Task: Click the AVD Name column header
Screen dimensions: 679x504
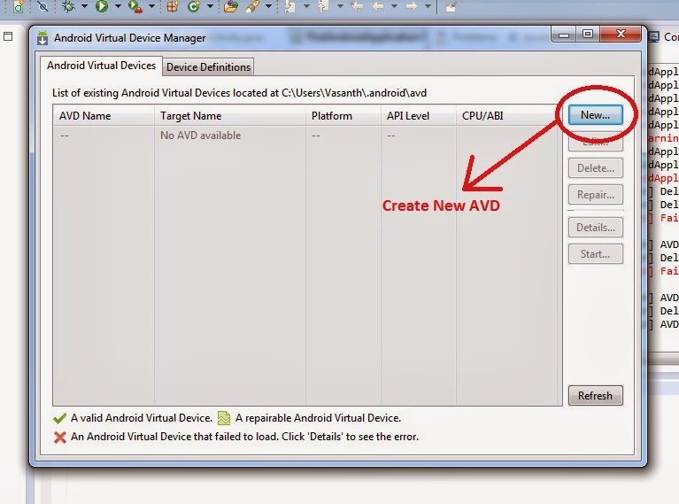Action: (x=104, y=116)
